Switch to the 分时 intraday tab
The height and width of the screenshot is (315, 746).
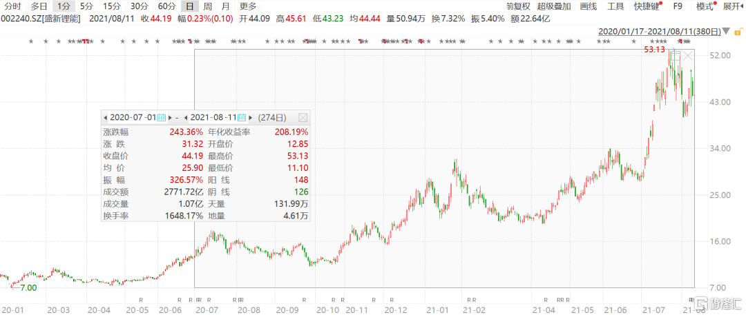pos(12,6)
